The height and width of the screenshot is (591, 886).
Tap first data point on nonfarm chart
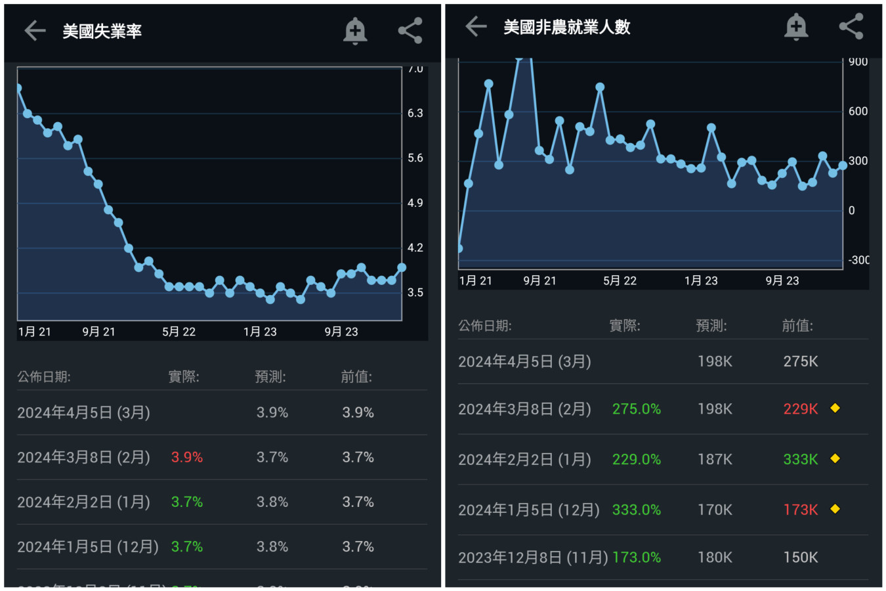pos(459,248)
